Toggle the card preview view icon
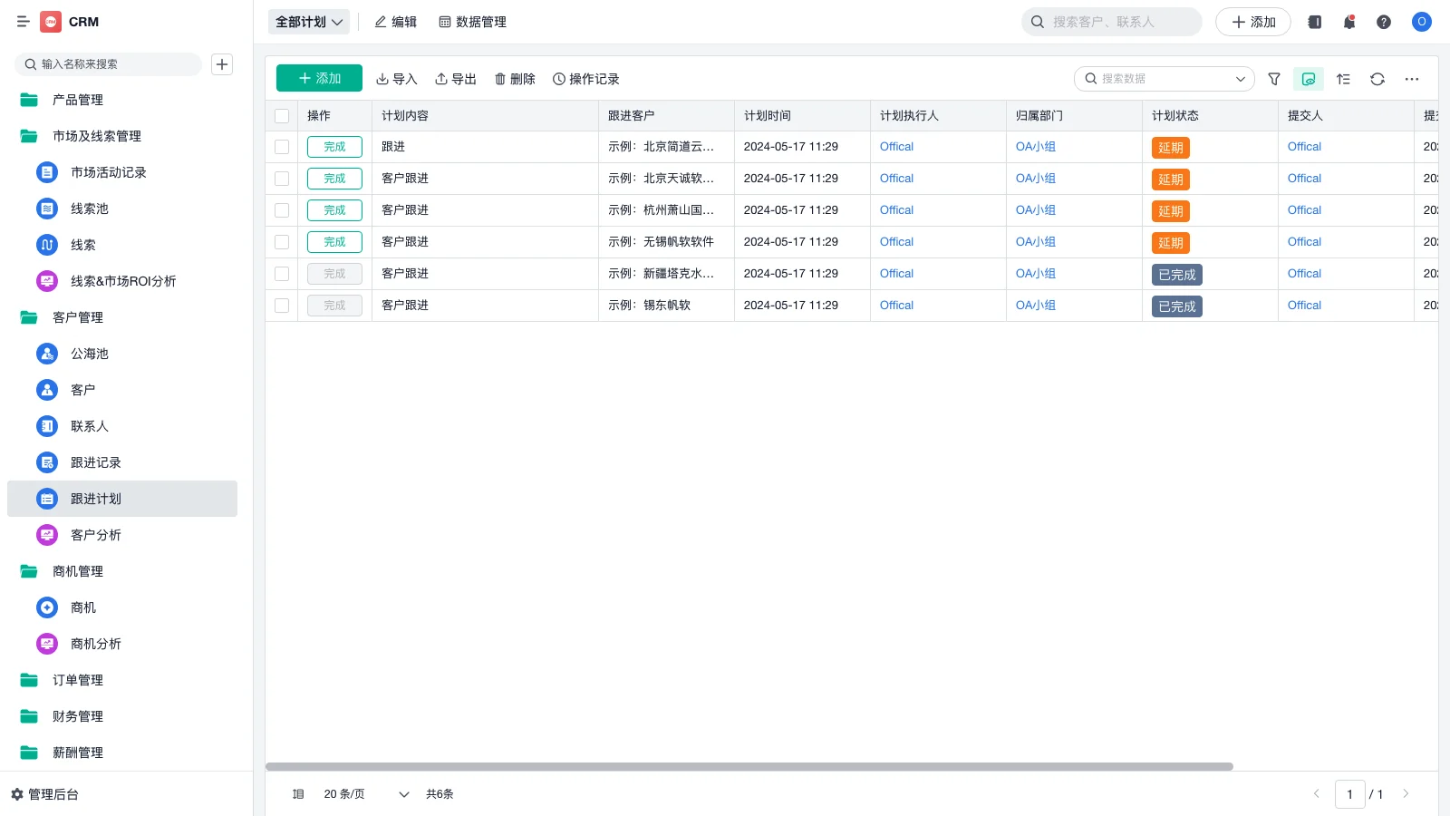This screenshot has width=1450, height=816. coord(1308,79)
